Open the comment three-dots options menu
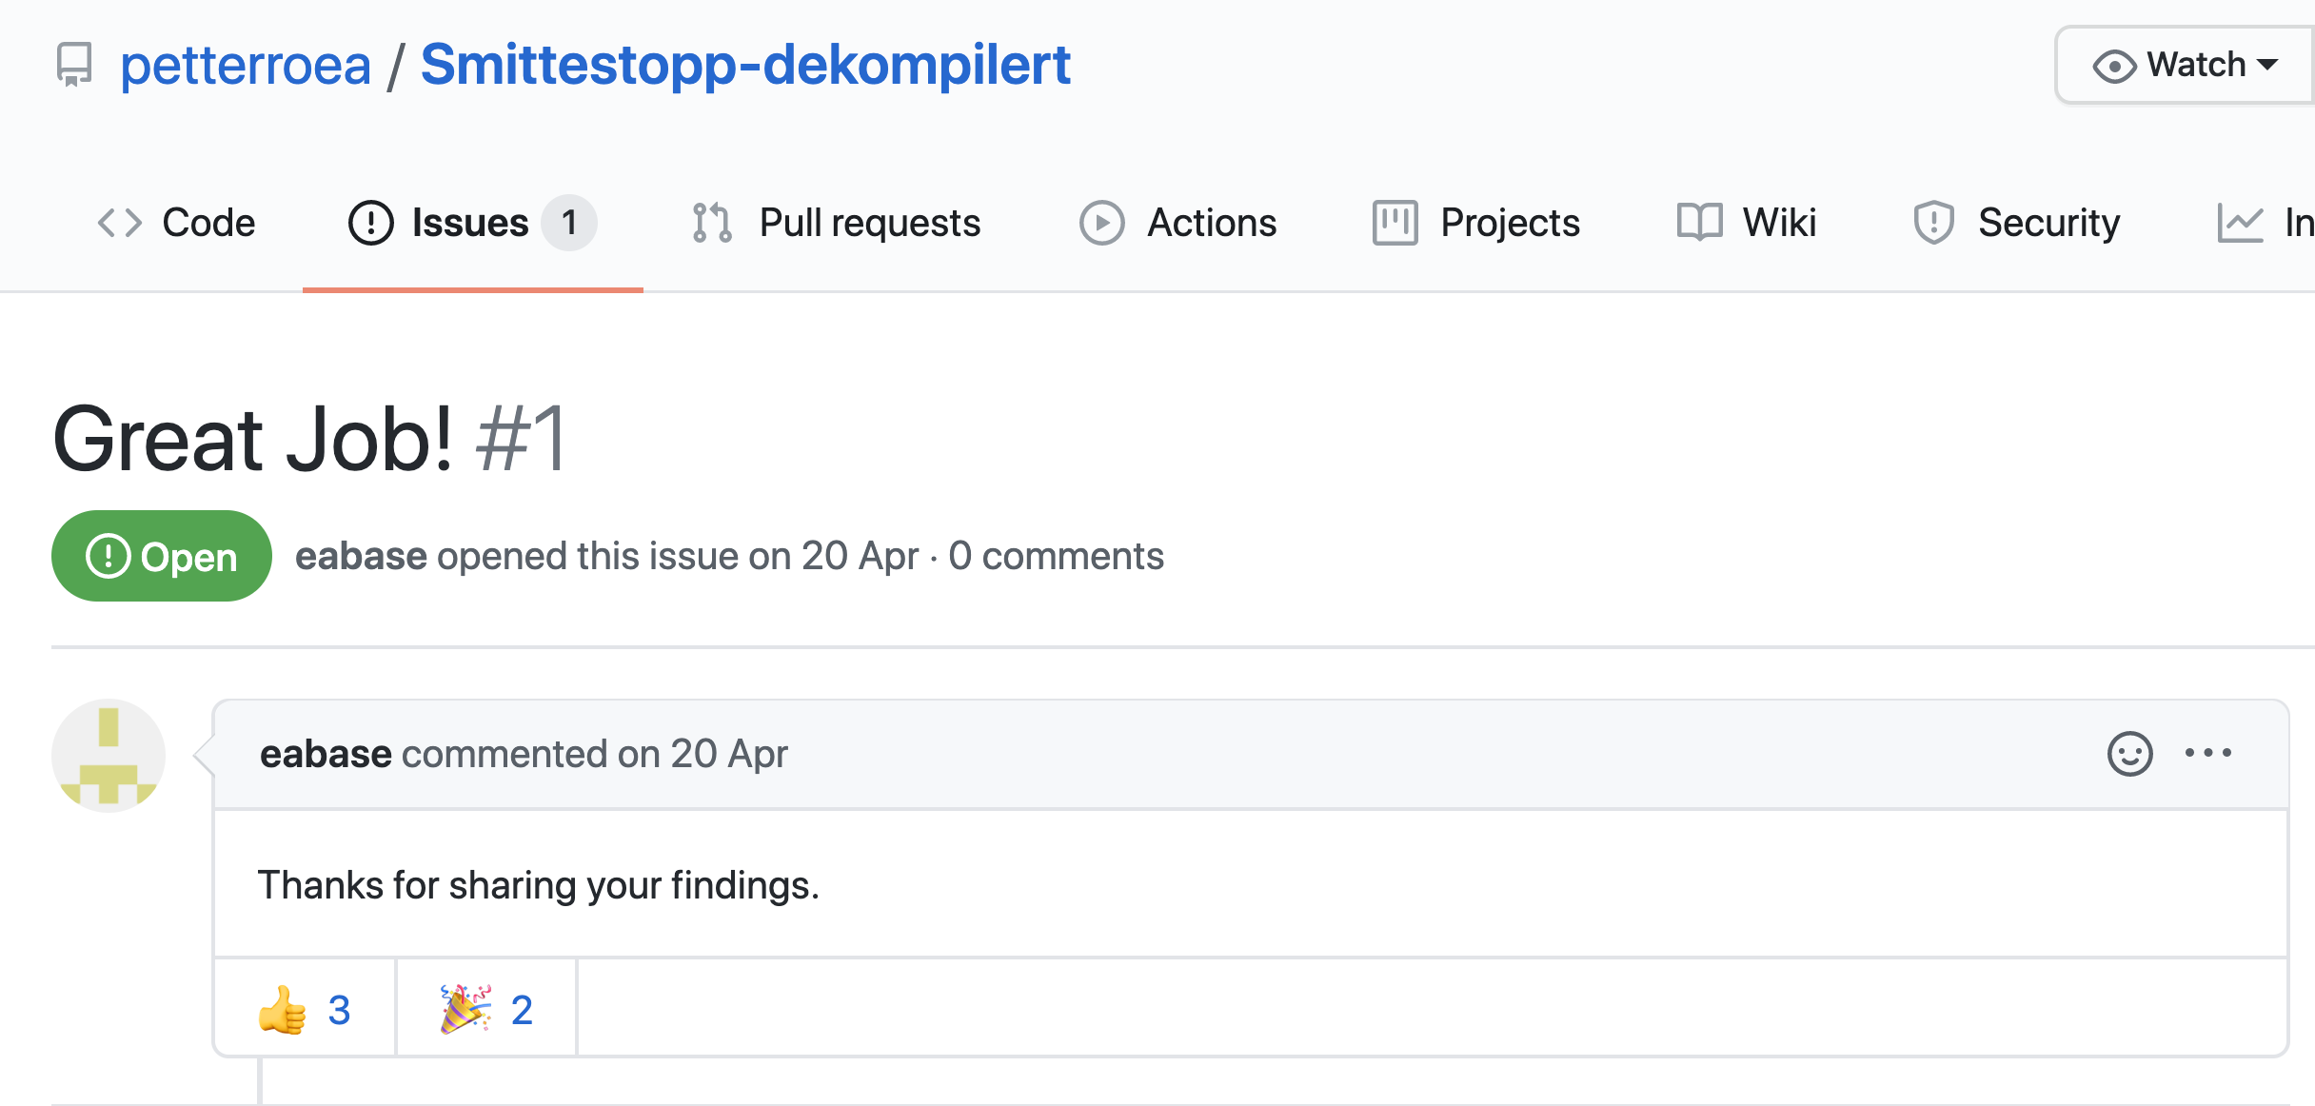 pos(2207,754)
